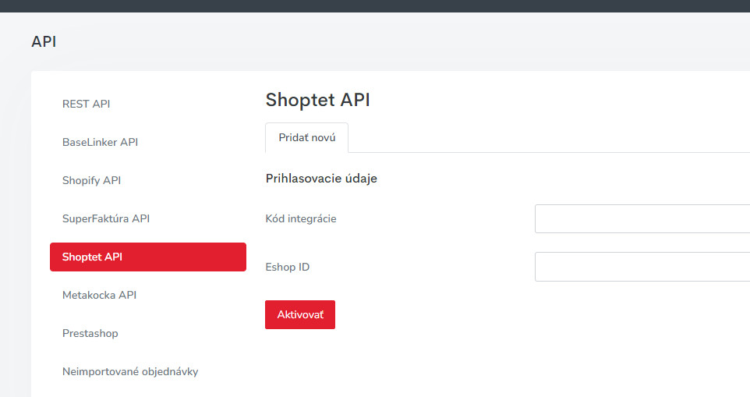The height and width of the screenshot is (397, 750).
Task: Switch to the Pridať novú tab
Action: pos(306,138)
